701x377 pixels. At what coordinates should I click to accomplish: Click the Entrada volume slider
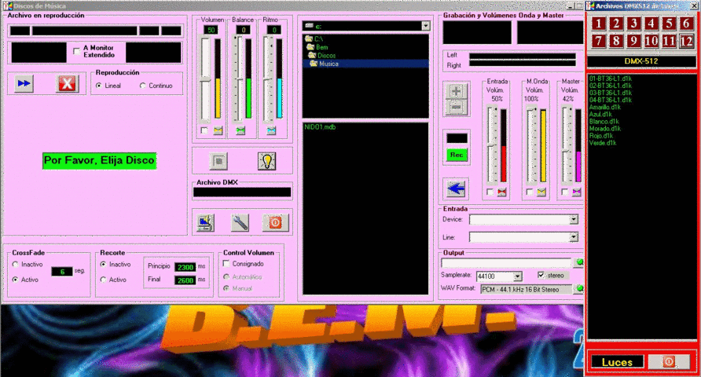(492, 145)
